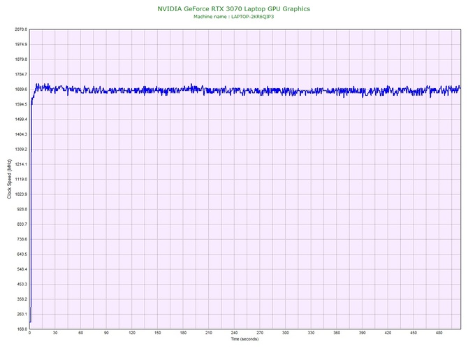Click the Time (seconds) axis label
Screen dimensions: 468x351
coord(244,339)
